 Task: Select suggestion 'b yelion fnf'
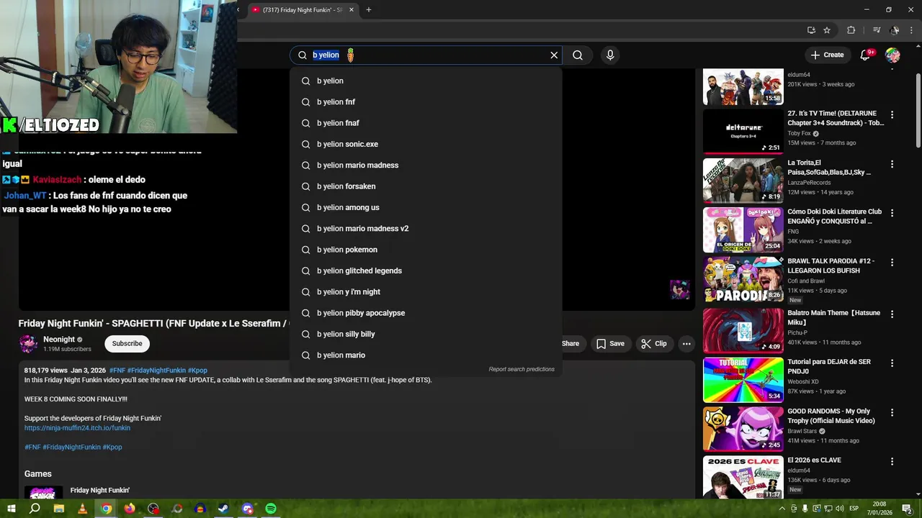pos(426,102)
